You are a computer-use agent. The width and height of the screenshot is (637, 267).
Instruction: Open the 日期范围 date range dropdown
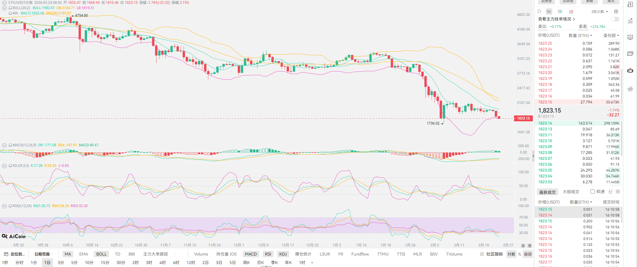(x=44, y=254)
